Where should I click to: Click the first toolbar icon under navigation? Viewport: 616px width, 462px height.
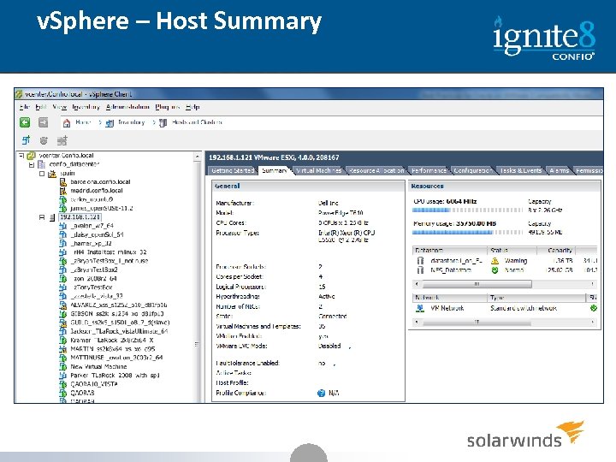26,140
